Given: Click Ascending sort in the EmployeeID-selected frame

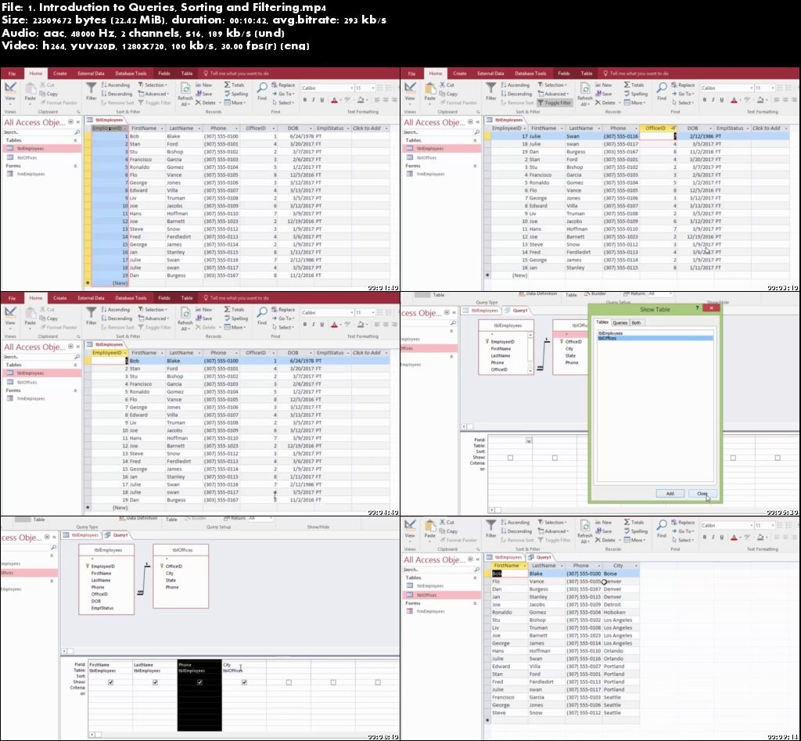Looking at the screenshot, I should [116, 85].
